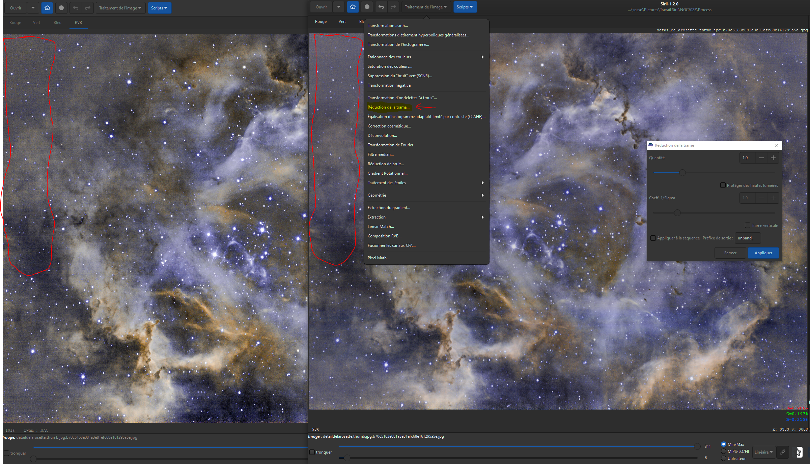Click the round record icon in right toolbar
Image resolution: width=810 pixels, height=464 pixels.
(x=367, y=7)
